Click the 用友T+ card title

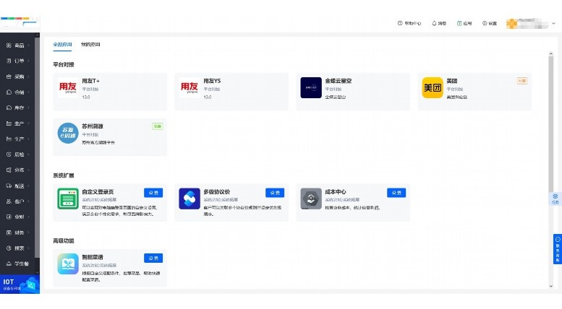pos(90,81)
